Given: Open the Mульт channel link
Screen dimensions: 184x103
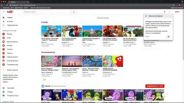Looking at the screenshot, I should [x=43, y=42].
